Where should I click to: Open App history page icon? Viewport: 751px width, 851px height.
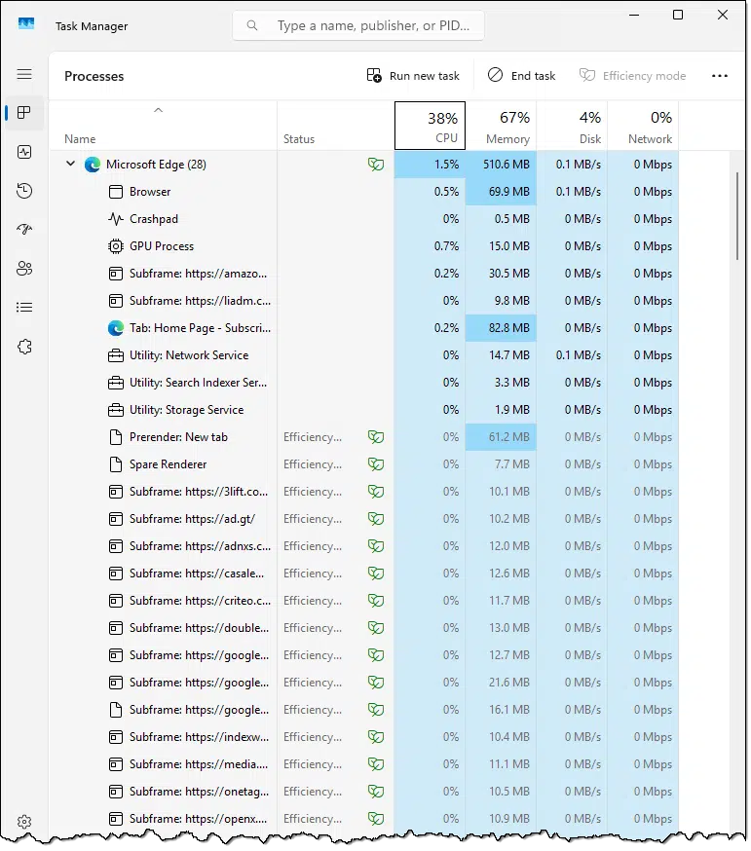point(24,191)
